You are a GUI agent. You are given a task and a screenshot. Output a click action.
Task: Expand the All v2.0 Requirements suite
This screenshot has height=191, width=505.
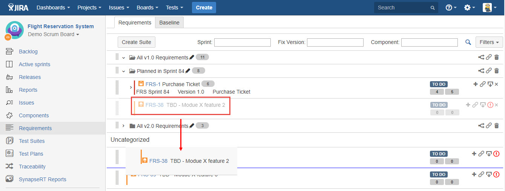(123, 126)
